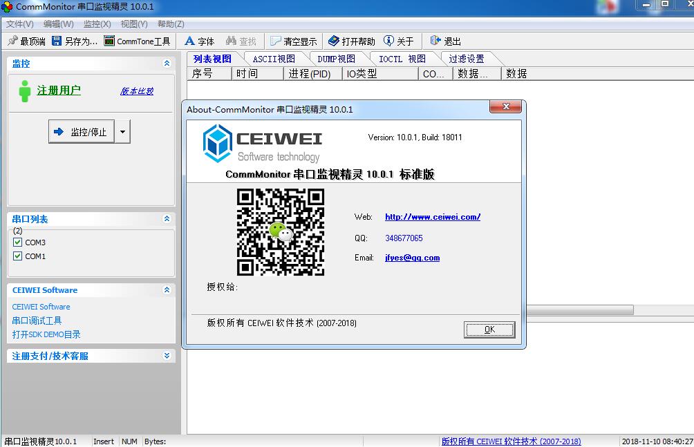Click the 退出 exit icon
This screenshot has height=447, width=694.
tap(435, 41)
